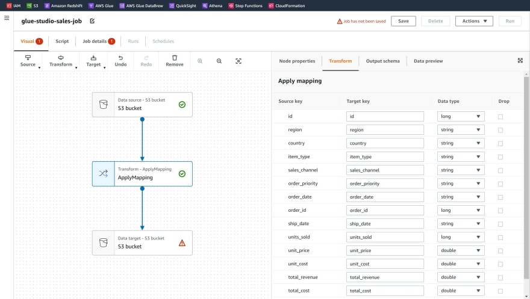Zoom out on the canvas
530x299 pixels.
(x=219, y=61)
